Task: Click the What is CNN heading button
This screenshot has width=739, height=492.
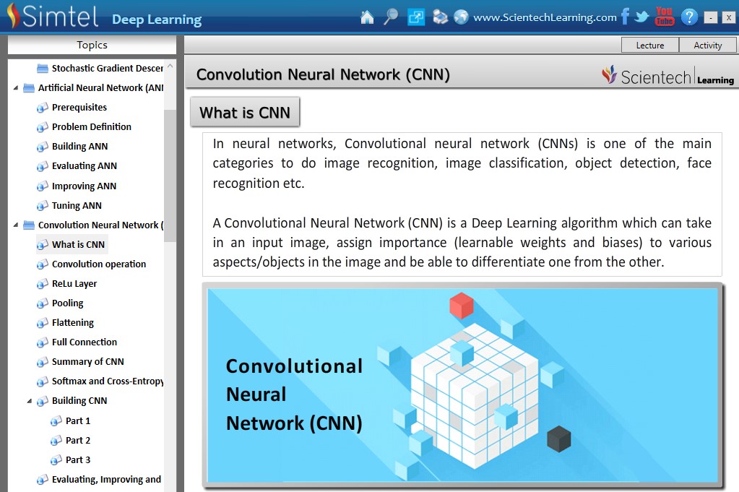Action: point(245,113)
